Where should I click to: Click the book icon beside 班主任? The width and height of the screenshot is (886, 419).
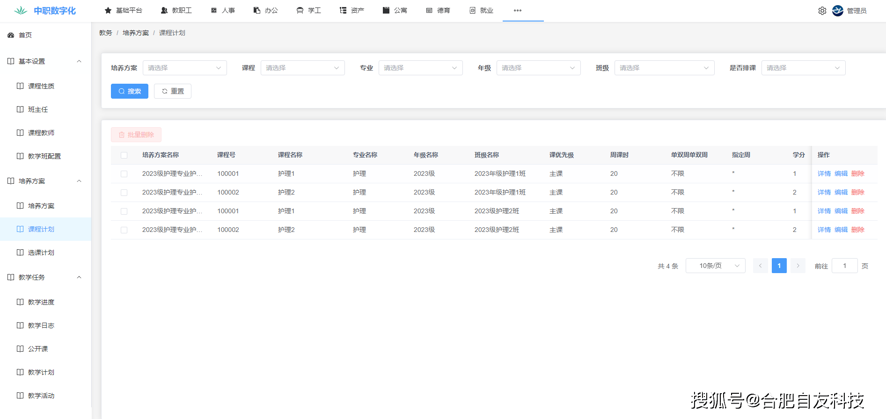pos(20,109)
